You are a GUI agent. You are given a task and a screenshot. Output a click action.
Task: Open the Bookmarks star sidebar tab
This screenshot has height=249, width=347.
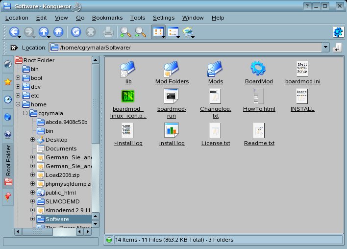(x=8, y=82)
